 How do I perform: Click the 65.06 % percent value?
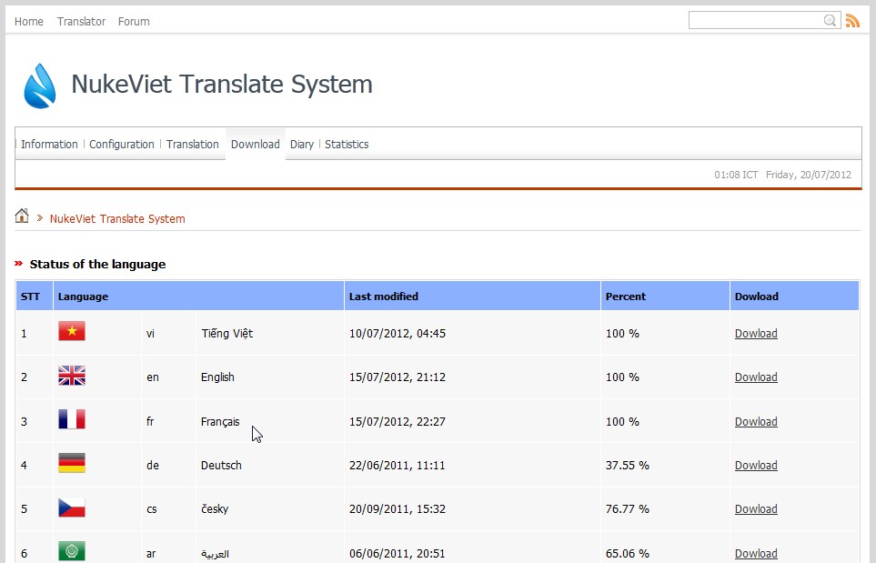(x=628, y=554)
